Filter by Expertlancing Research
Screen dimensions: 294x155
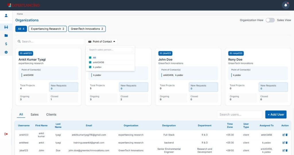48,29
